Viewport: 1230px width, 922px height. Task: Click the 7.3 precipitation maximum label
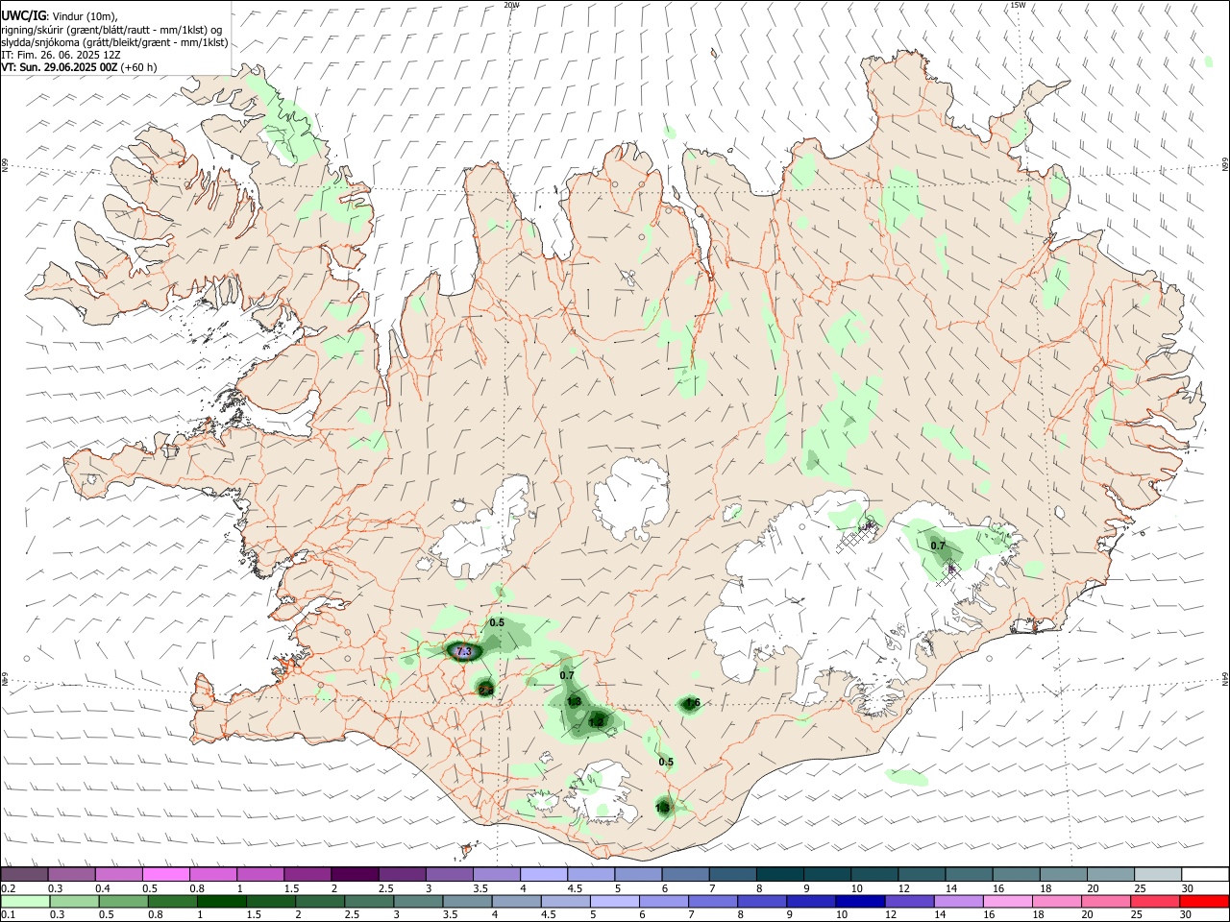(x=463, y=652)
